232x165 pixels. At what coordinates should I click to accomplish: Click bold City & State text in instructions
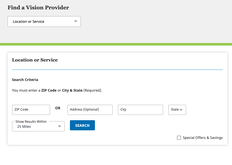click(x=72, y=90)
